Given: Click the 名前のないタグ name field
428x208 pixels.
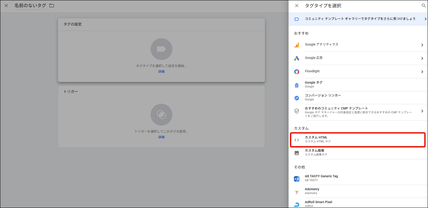Looking at the screenshot, I should point(30,6).
